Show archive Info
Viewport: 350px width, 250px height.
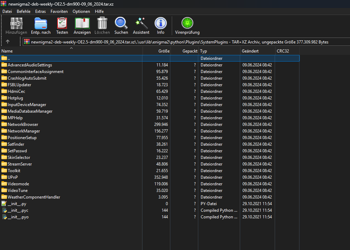(161, 24)
